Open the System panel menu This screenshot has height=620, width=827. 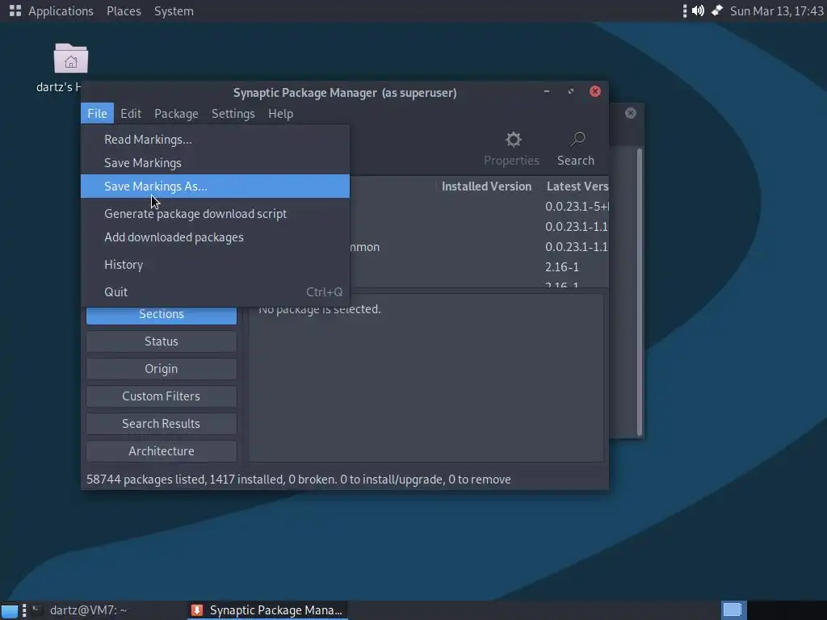point(174,10)
